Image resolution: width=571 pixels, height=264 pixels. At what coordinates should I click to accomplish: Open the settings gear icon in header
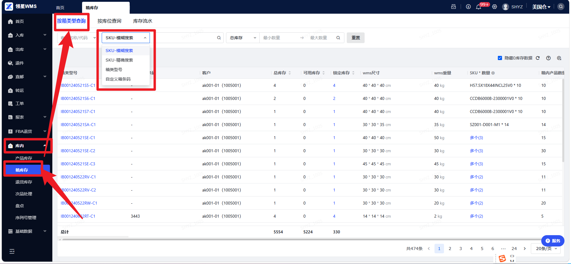(x=495, y=7)
